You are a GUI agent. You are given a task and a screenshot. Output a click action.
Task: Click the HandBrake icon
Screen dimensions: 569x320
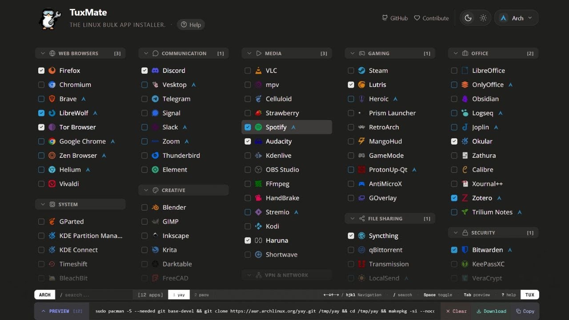click(258, 198)
